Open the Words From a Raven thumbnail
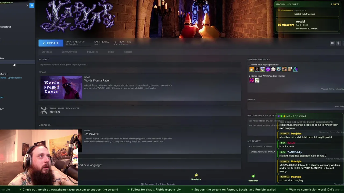 coord(61,87)
